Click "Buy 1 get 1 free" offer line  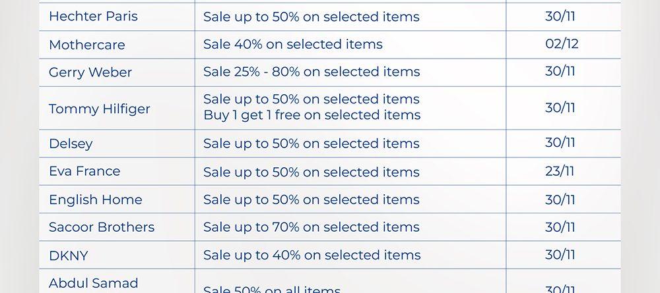(x=312, y=115)
